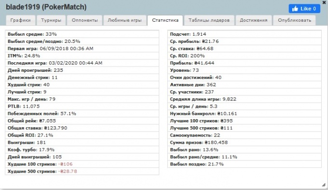
Task: Click the Нужный банкролл ₴10,161 row
Action: [245, 114]
